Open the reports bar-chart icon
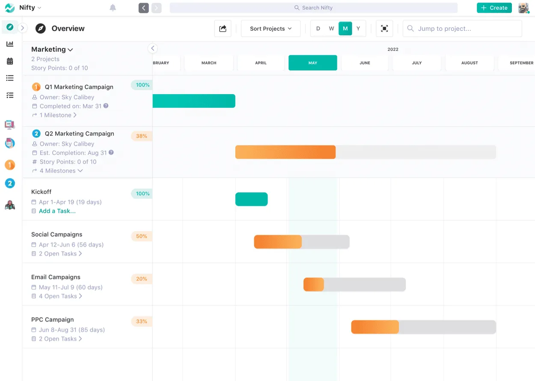Image resolution: width=535 pixels, height=381 pixels. (9, 44)
